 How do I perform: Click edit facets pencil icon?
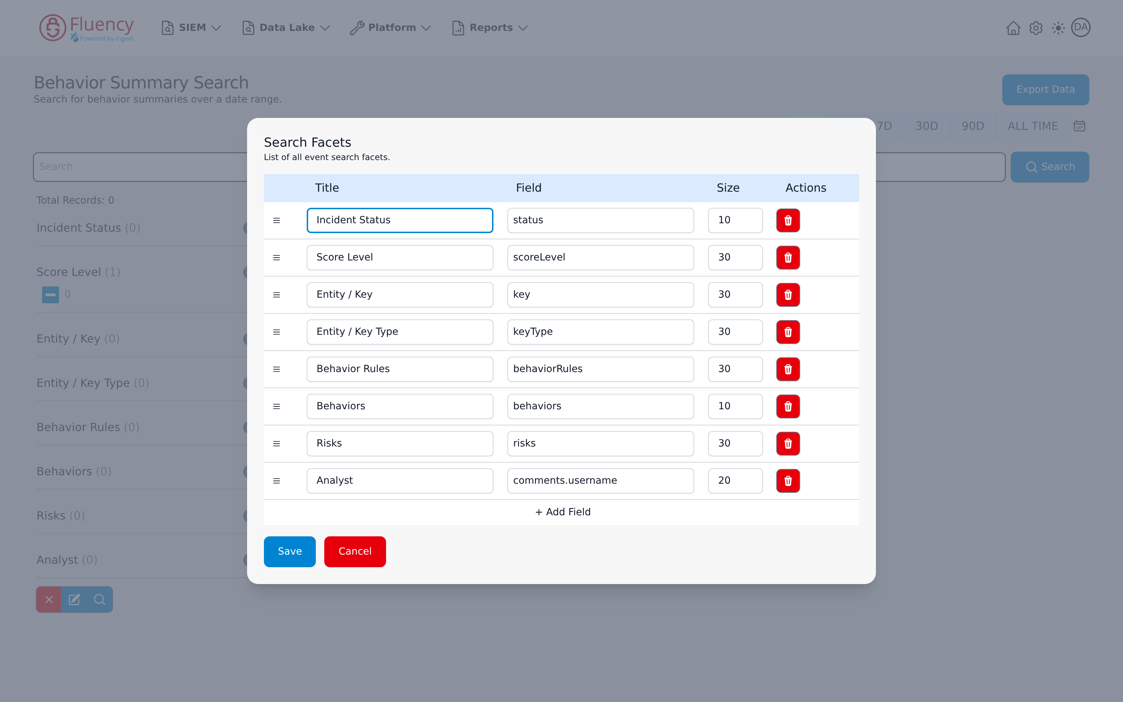tap(74, 600)
